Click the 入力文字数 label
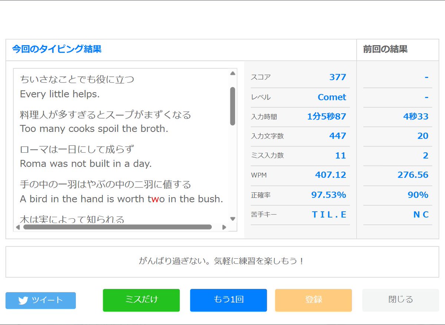445x325 pixels. click(267, 136)
